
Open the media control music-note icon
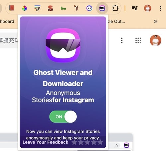pos(135,8)
